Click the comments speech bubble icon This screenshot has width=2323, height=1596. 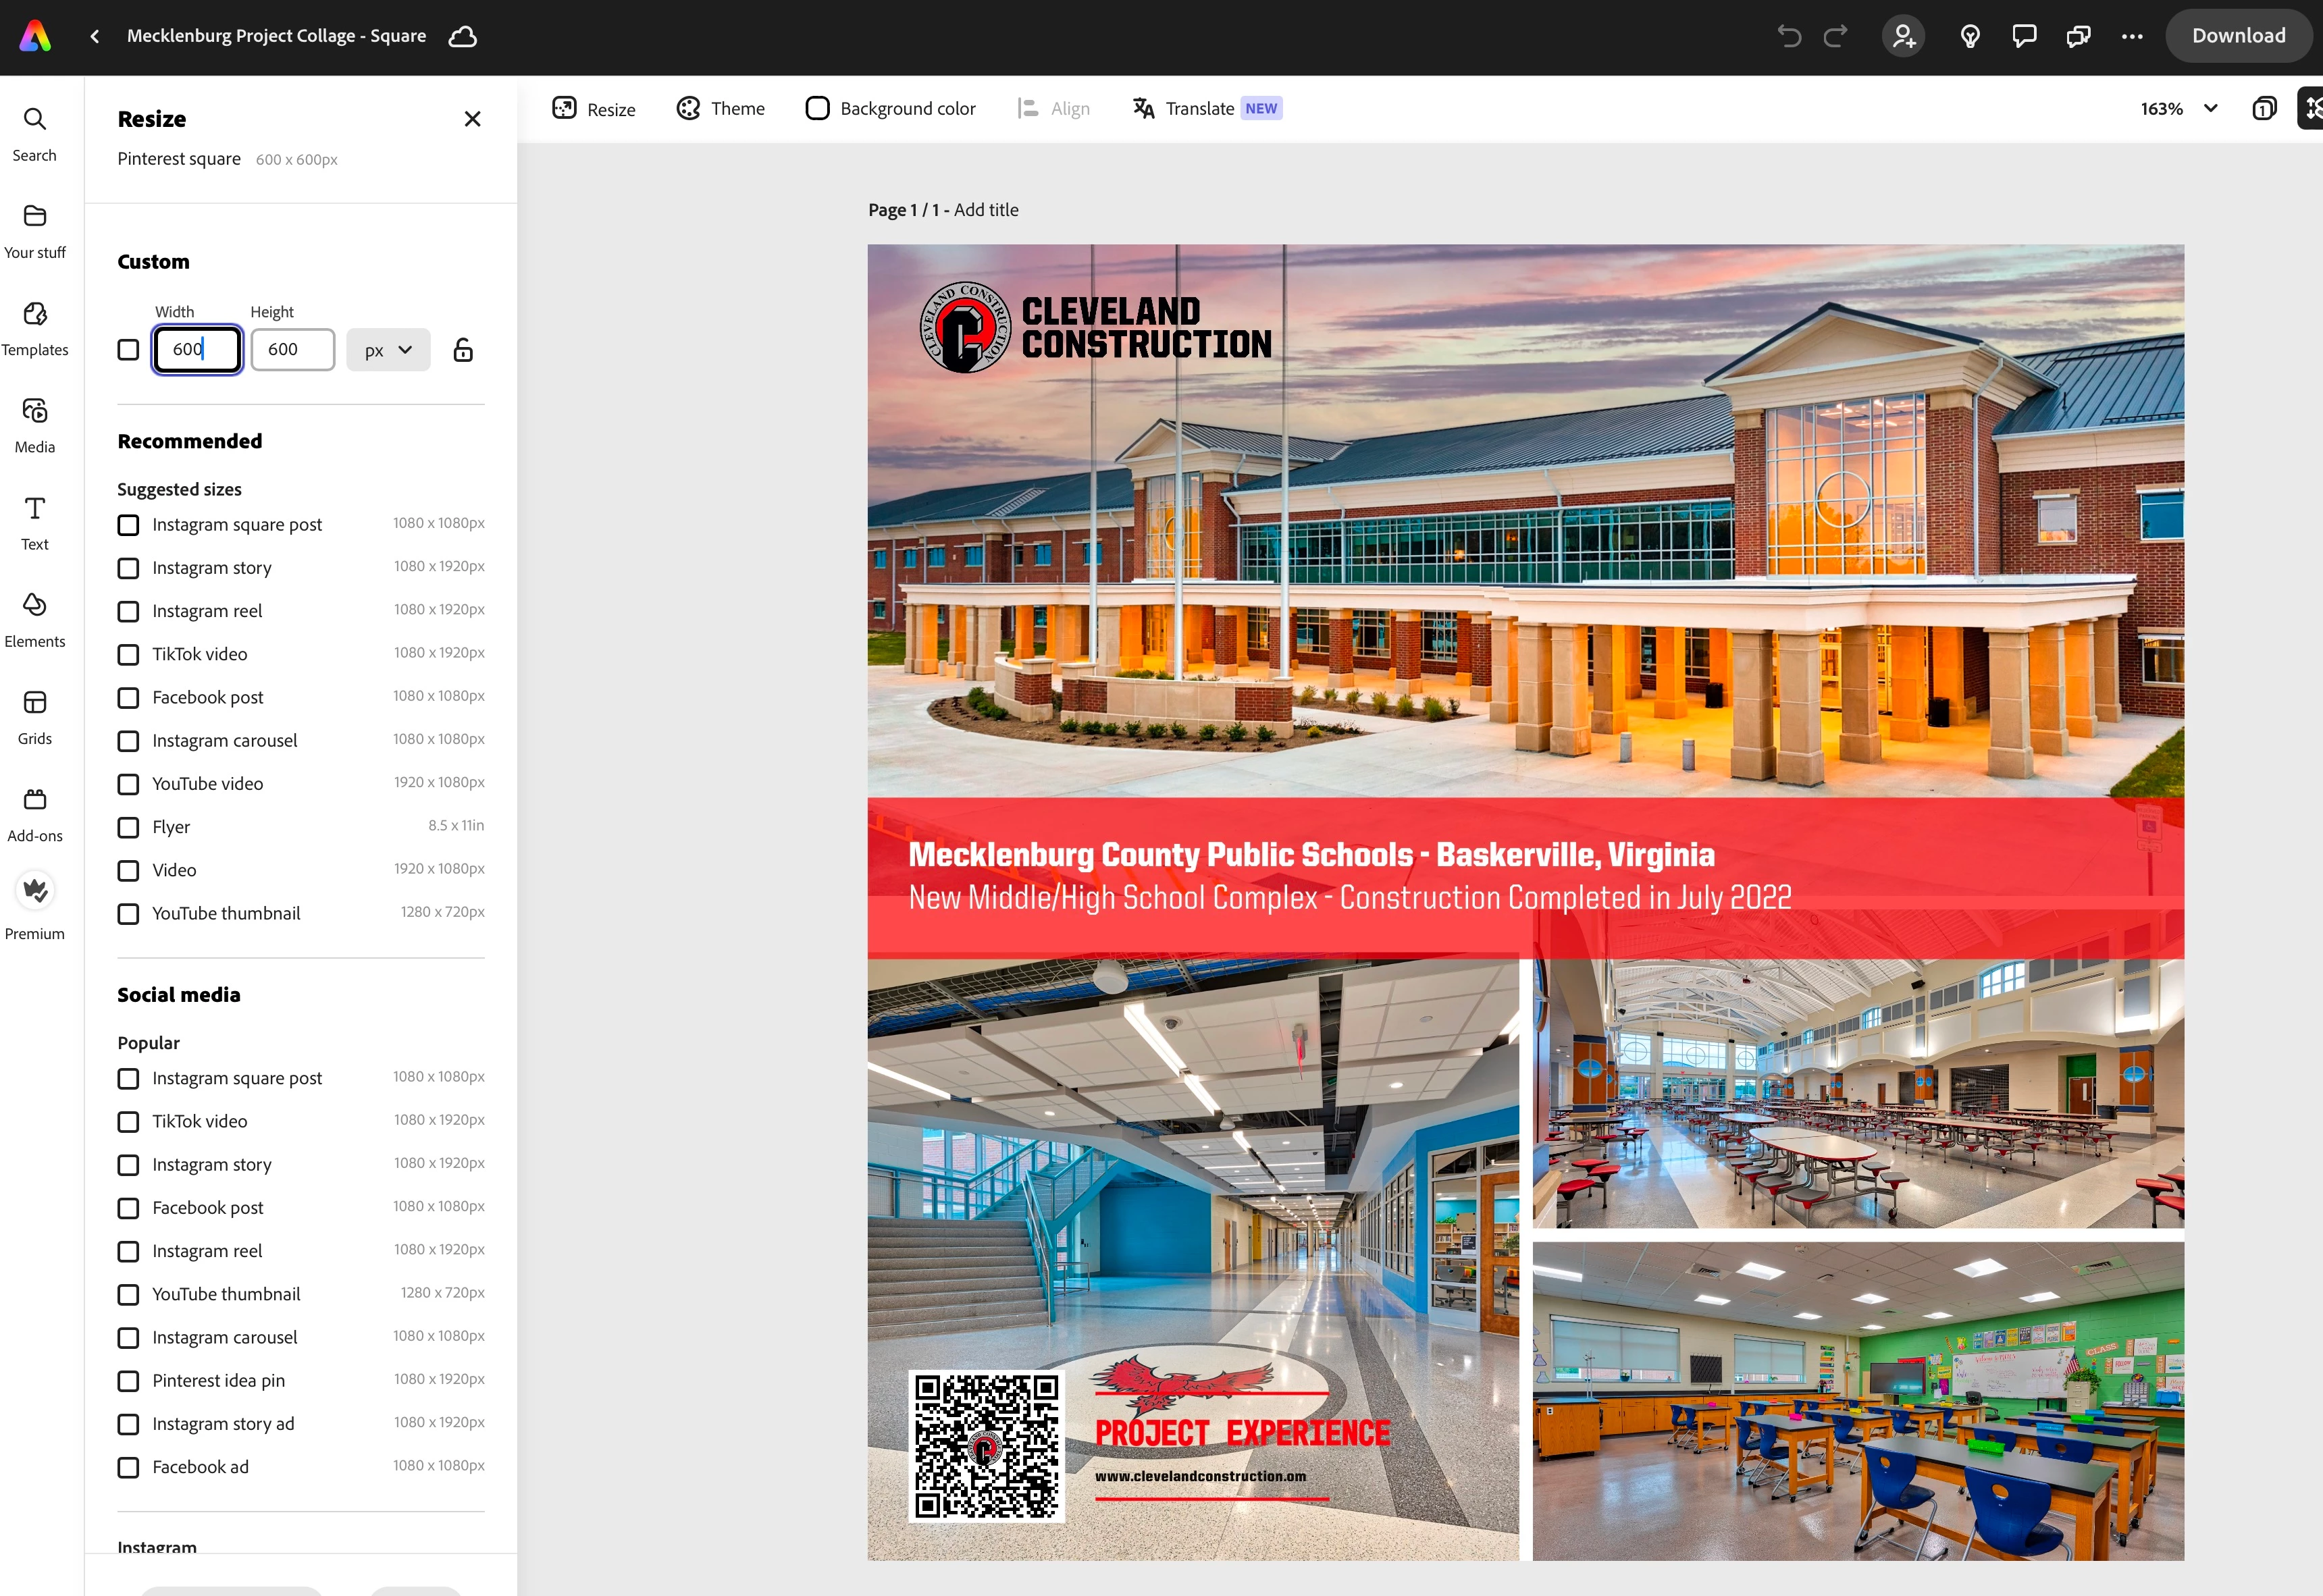[x=2024, y=36]
